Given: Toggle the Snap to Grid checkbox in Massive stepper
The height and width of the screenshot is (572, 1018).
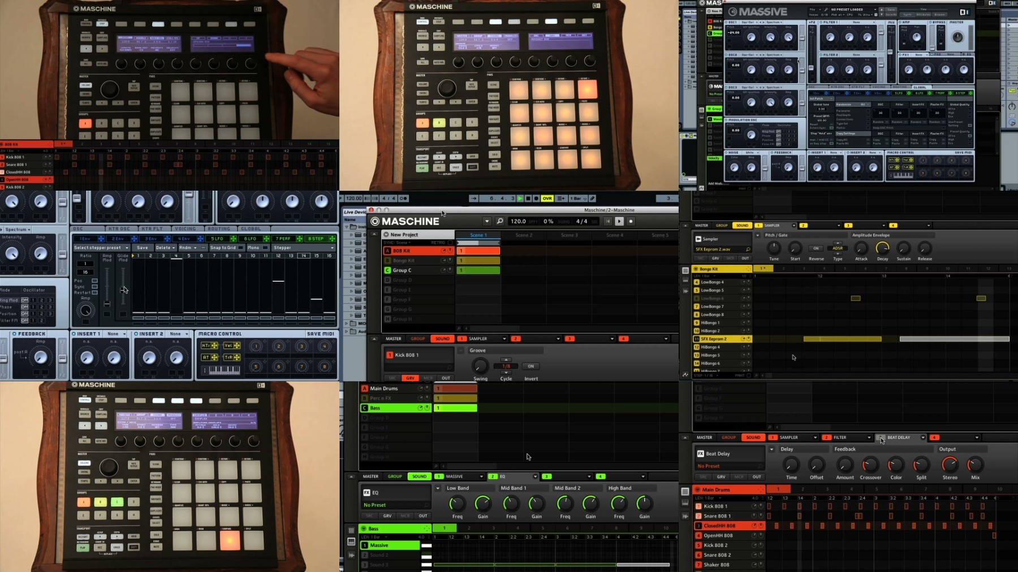Looking at the screenshot, I should pyautogui.click(x=241, y=248).
